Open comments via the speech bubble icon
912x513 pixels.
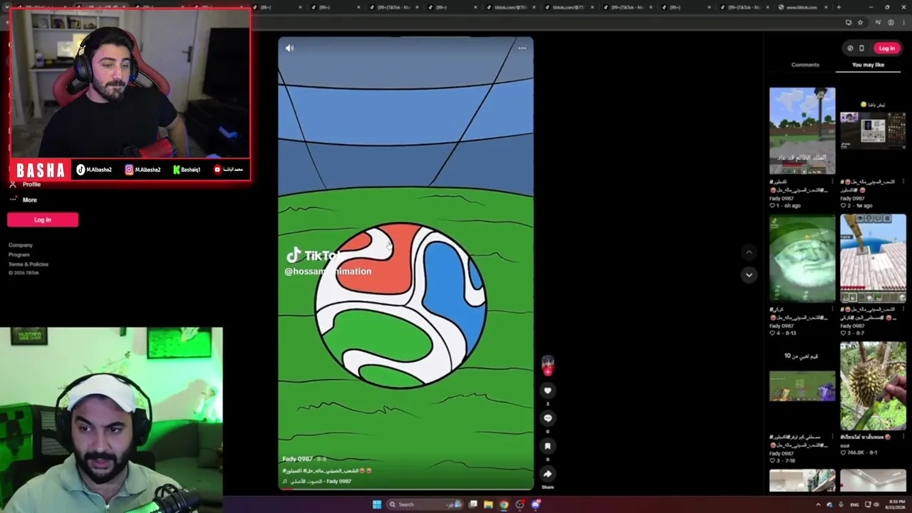click(547, 418)
